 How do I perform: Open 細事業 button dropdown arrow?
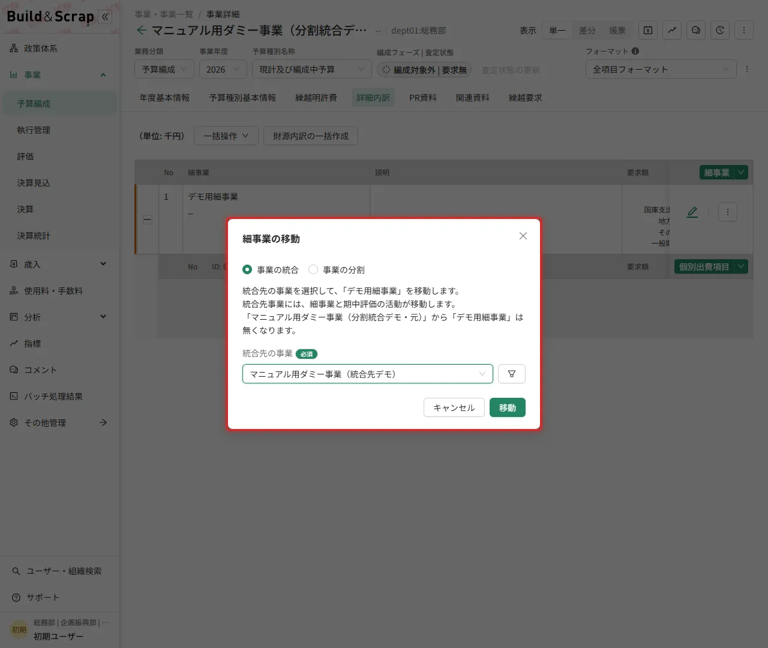(x=741, y=172)
